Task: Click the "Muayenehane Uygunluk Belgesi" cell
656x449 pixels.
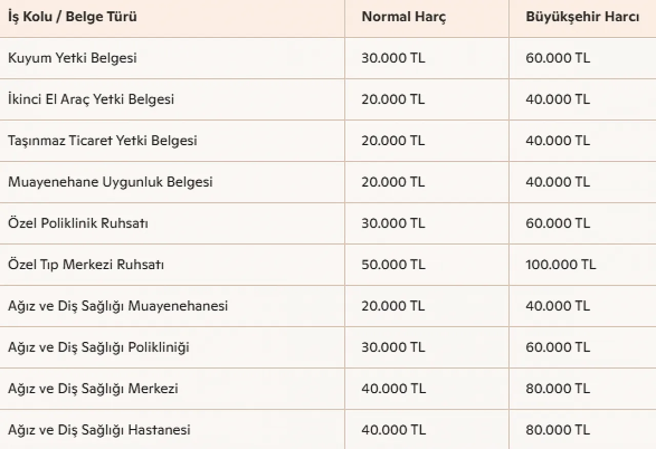Action: click(x=110, y=182)
